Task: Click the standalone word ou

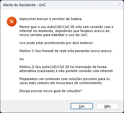Action: tap(22, 59)
